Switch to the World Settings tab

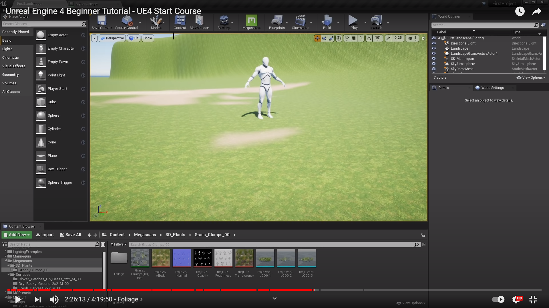[492, 88]
